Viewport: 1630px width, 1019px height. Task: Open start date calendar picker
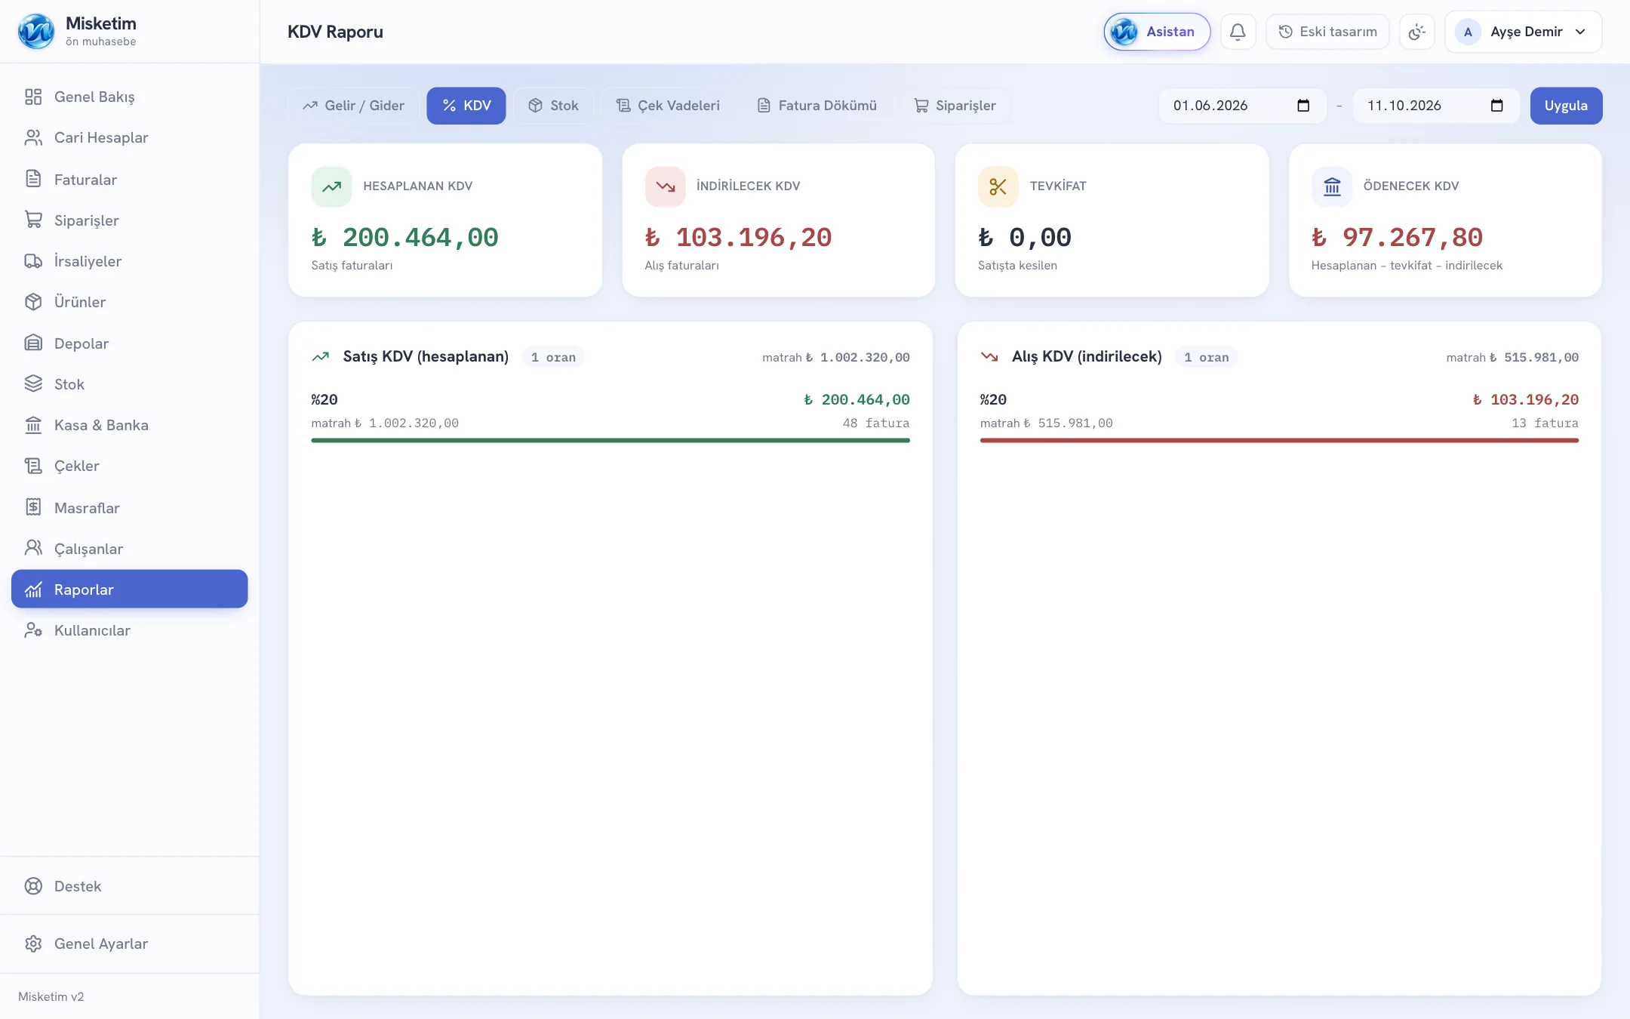1303,106
